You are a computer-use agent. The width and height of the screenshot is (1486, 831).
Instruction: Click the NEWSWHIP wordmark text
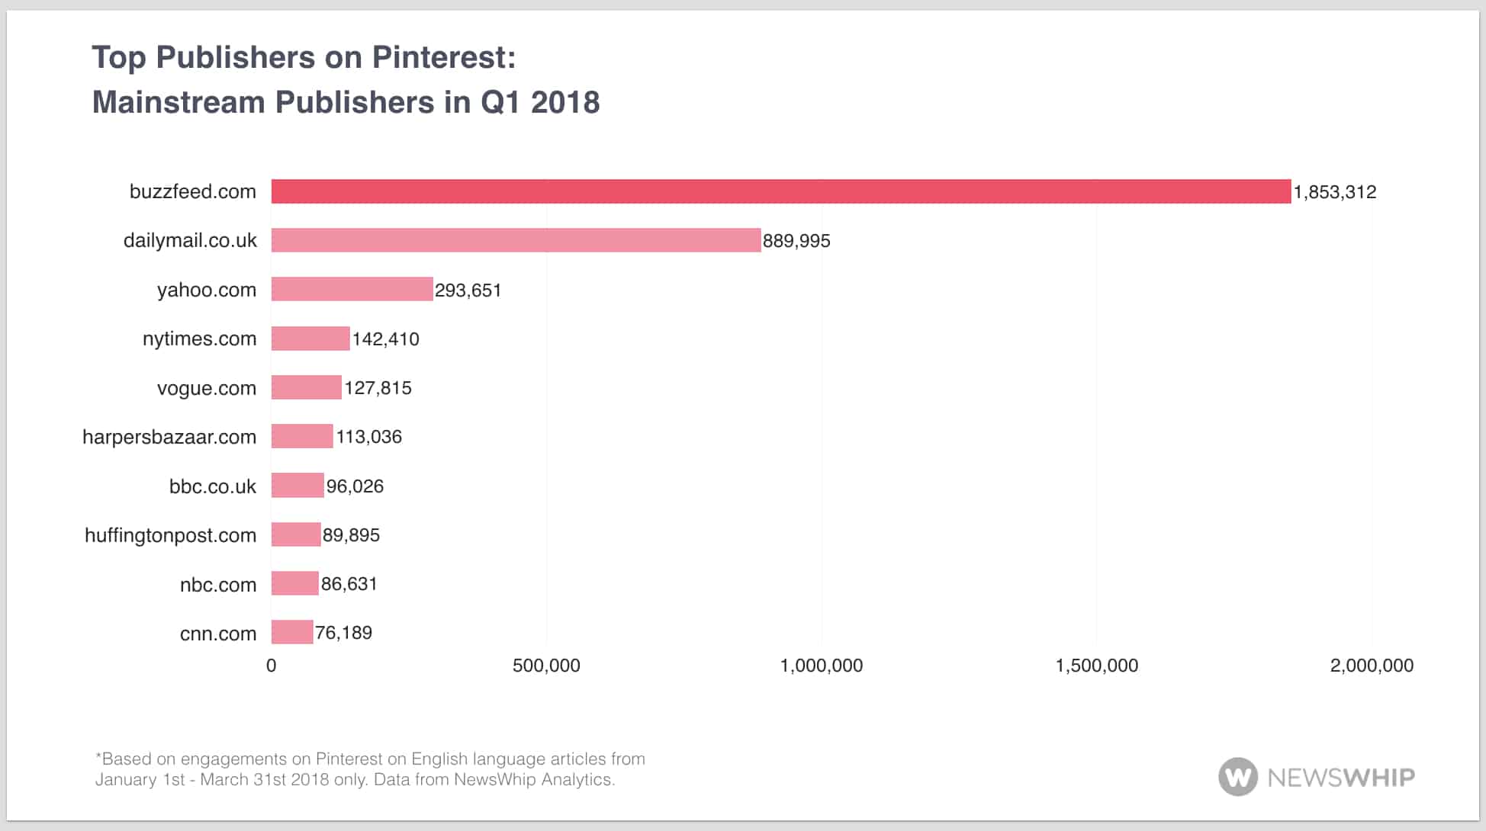(x=1340, y=778)
